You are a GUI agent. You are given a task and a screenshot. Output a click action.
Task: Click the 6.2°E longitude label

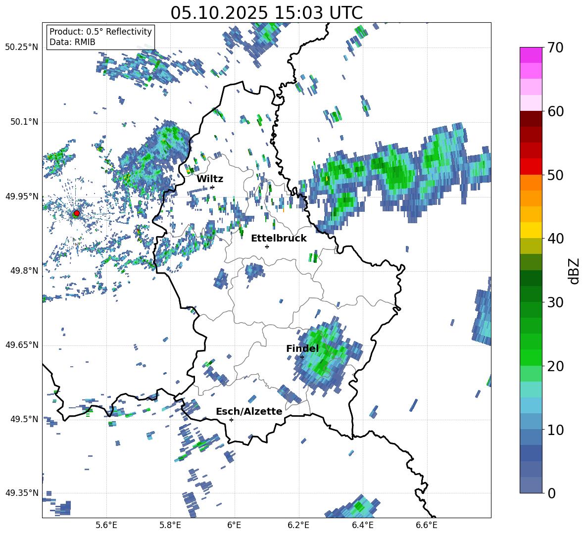(x=298, y=525)
